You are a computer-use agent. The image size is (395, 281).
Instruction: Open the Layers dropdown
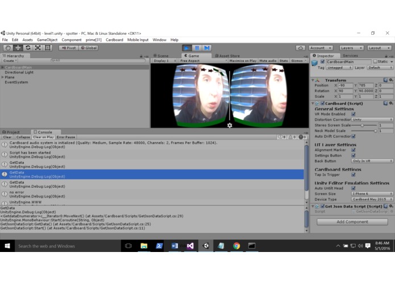[351, 48]
